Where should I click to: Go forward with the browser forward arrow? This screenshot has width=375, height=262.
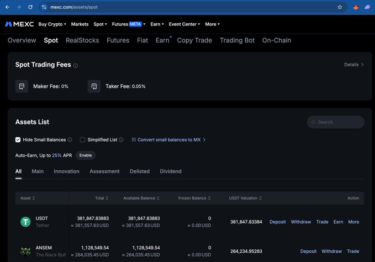19,7
